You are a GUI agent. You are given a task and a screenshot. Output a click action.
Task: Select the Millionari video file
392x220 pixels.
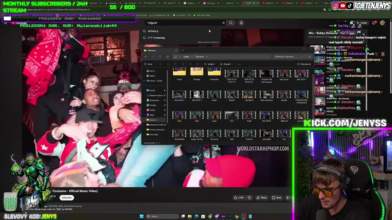[284, 116]
